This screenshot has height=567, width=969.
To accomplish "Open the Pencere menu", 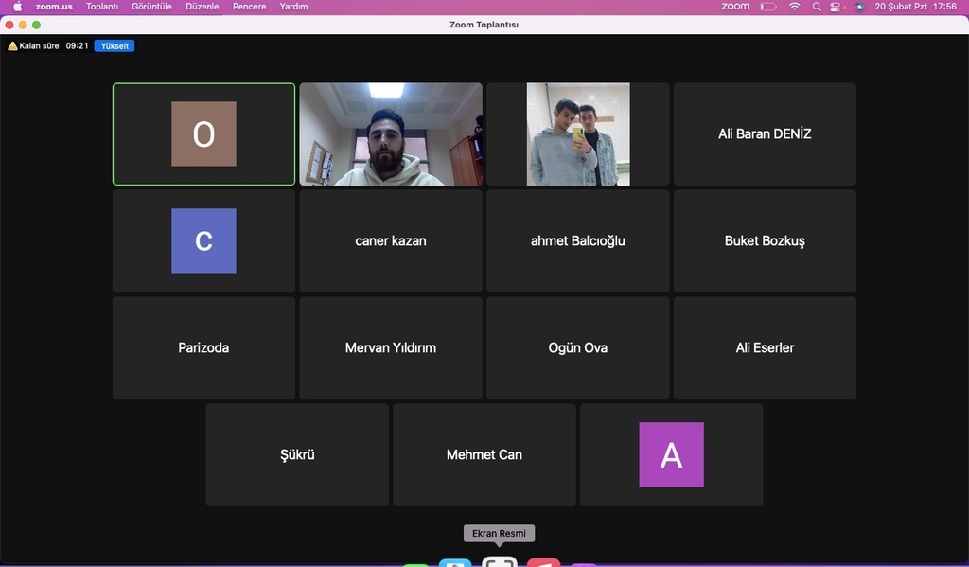I will (249, 7).
